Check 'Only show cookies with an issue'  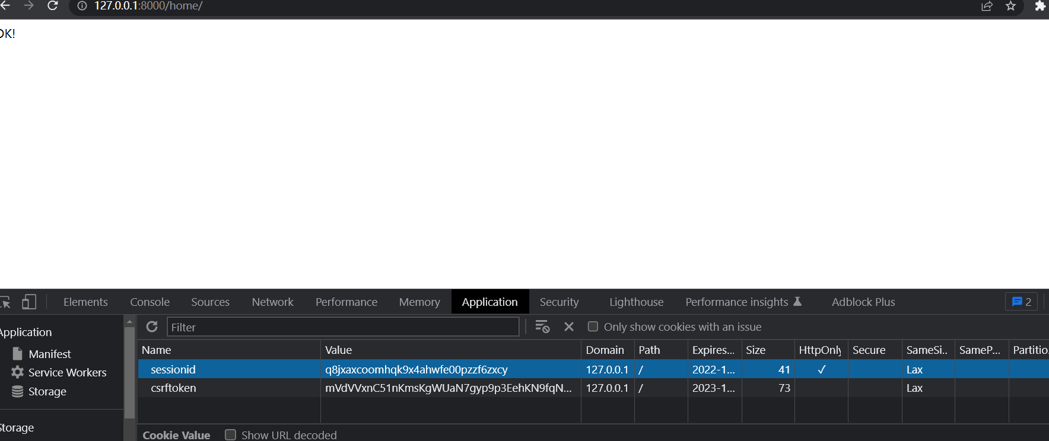(x=593, y=327)
